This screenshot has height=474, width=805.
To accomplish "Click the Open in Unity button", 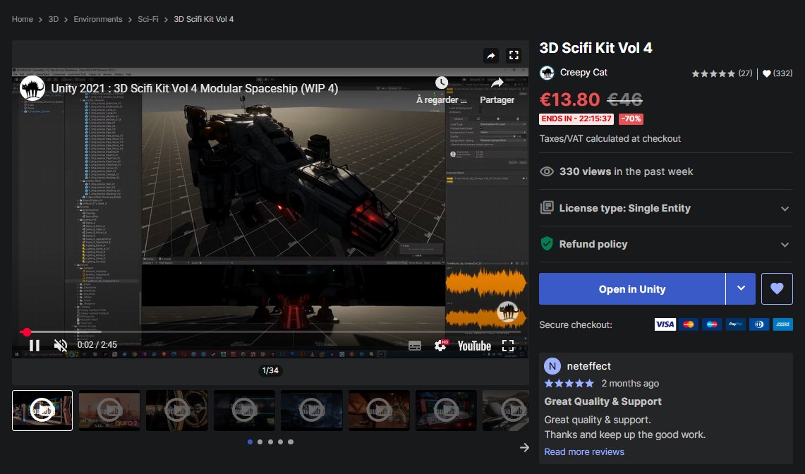I will pos(632,289).
